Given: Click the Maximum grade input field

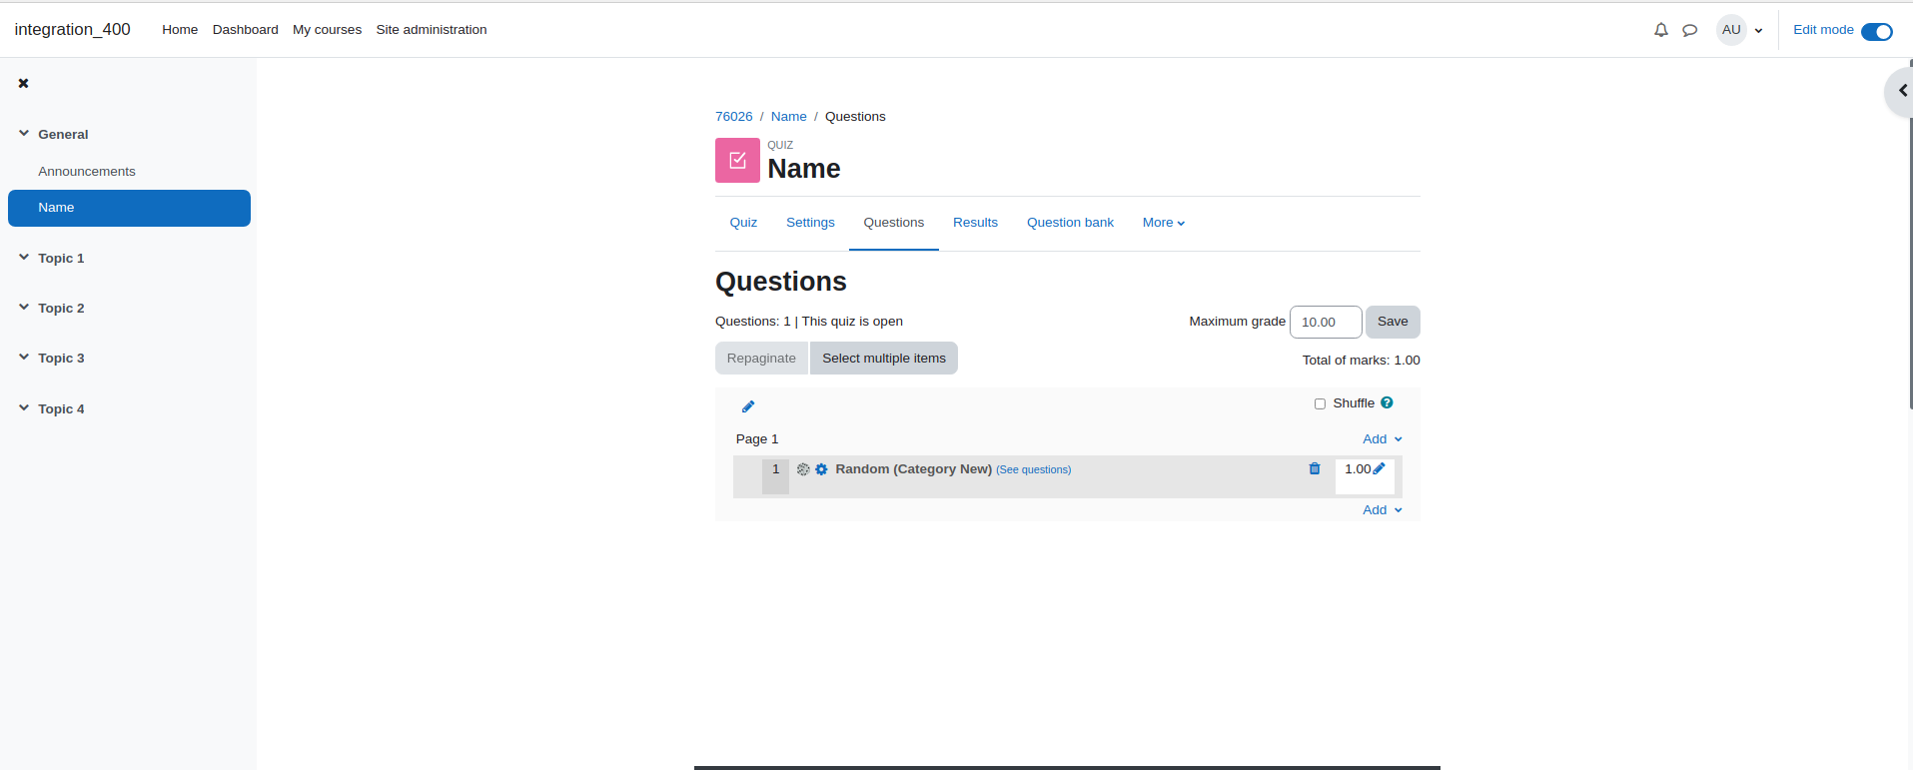Looking at the screenshot, I should click(1326, 322).
